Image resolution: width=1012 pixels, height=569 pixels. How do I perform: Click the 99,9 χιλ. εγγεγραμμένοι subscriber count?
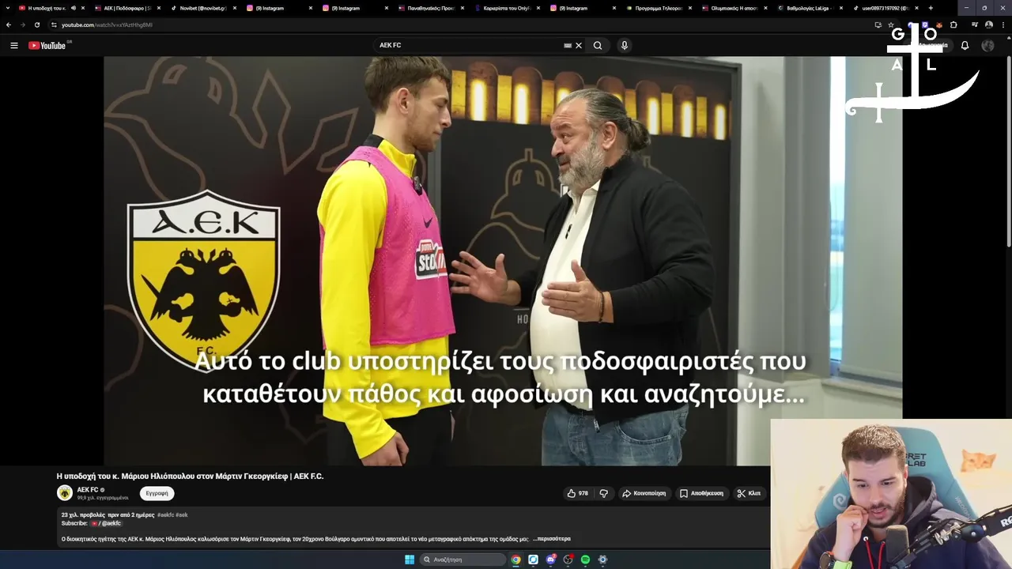pos(103,498)
